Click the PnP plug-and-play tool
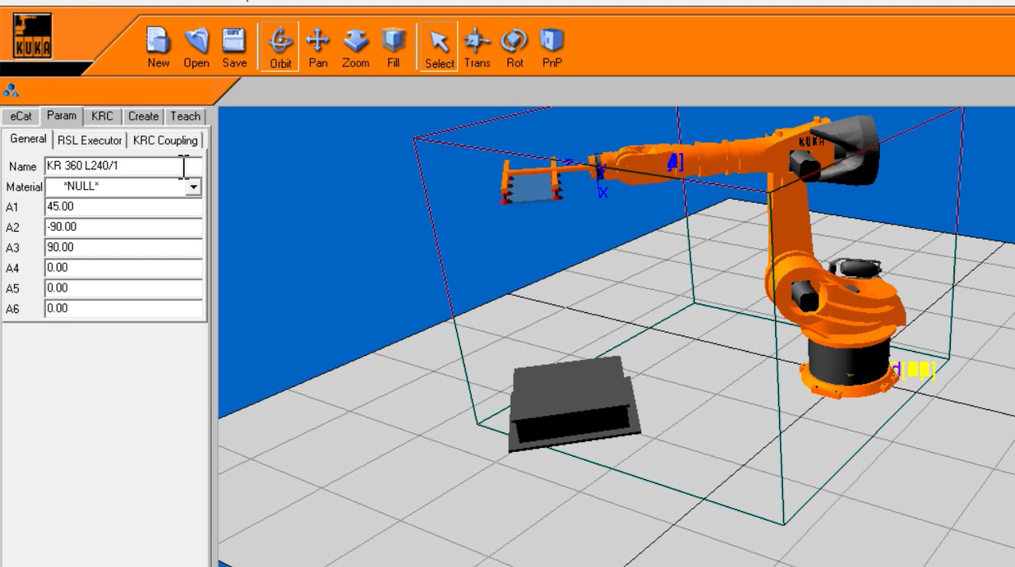This screenshot has height=567, width=1015. click(x=551, y=47)
